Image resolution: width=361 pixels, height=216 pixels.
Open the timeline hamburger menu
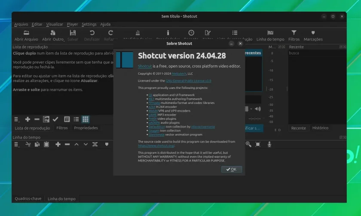[x=17, y=144]
